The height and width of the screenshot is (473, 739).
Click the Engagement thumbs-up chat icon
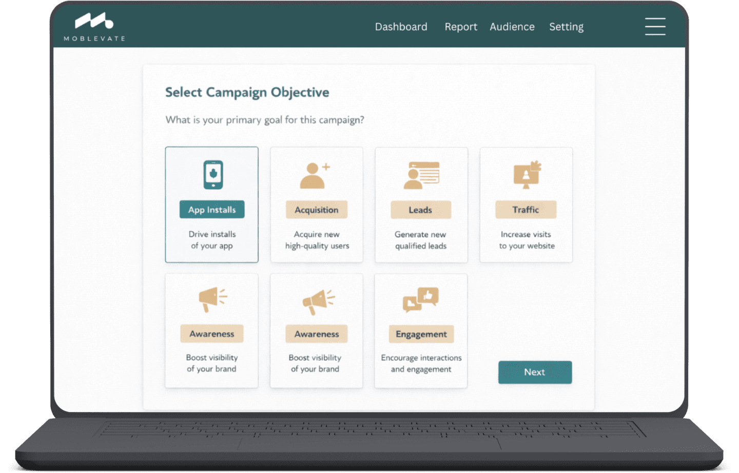pyautogui.click(x=421, y=300)
